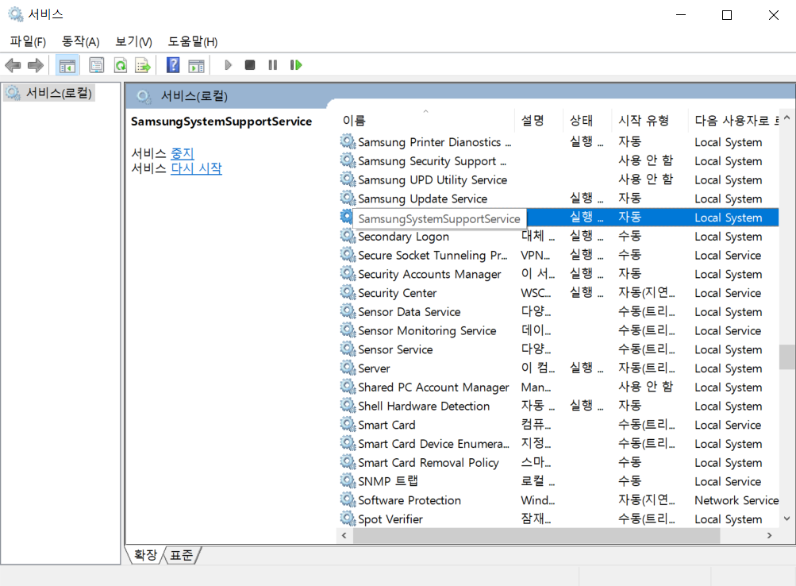The height and width of the screenshot is (586, 796).
Task: Open the 보기(V) menu
Action: coord(133,41)
